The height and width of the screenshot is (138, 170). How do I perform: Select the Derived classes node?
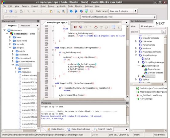pos(155,73)
